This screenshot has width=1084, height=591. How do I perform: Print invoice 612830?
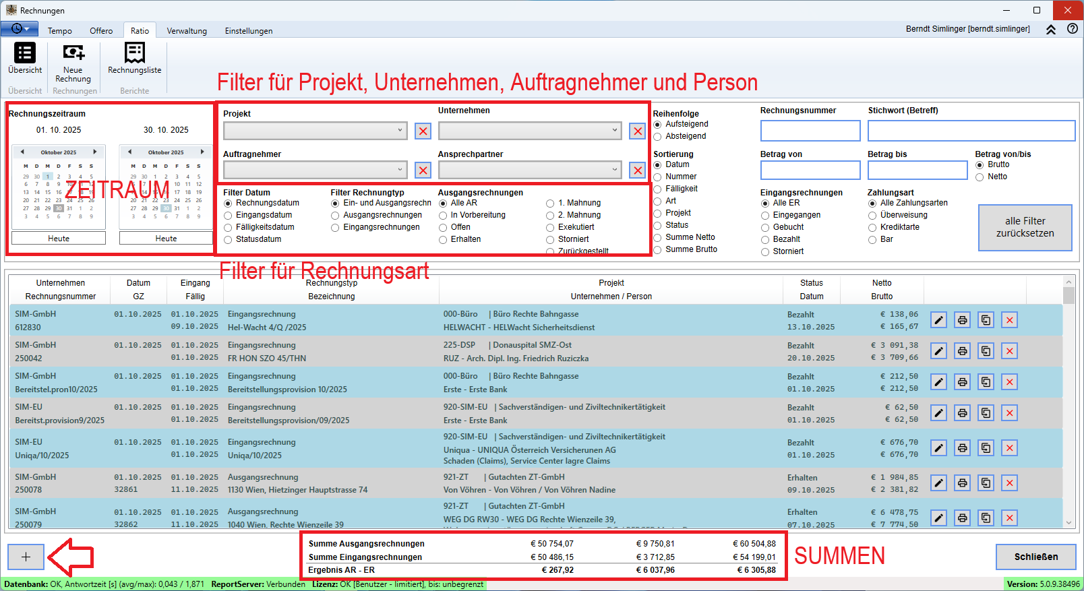point(962,320)
